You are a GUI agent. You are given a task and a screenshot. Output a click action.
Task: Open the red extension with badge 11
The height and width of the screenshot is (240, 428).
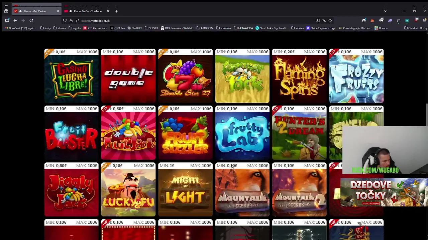pos(416,21)
